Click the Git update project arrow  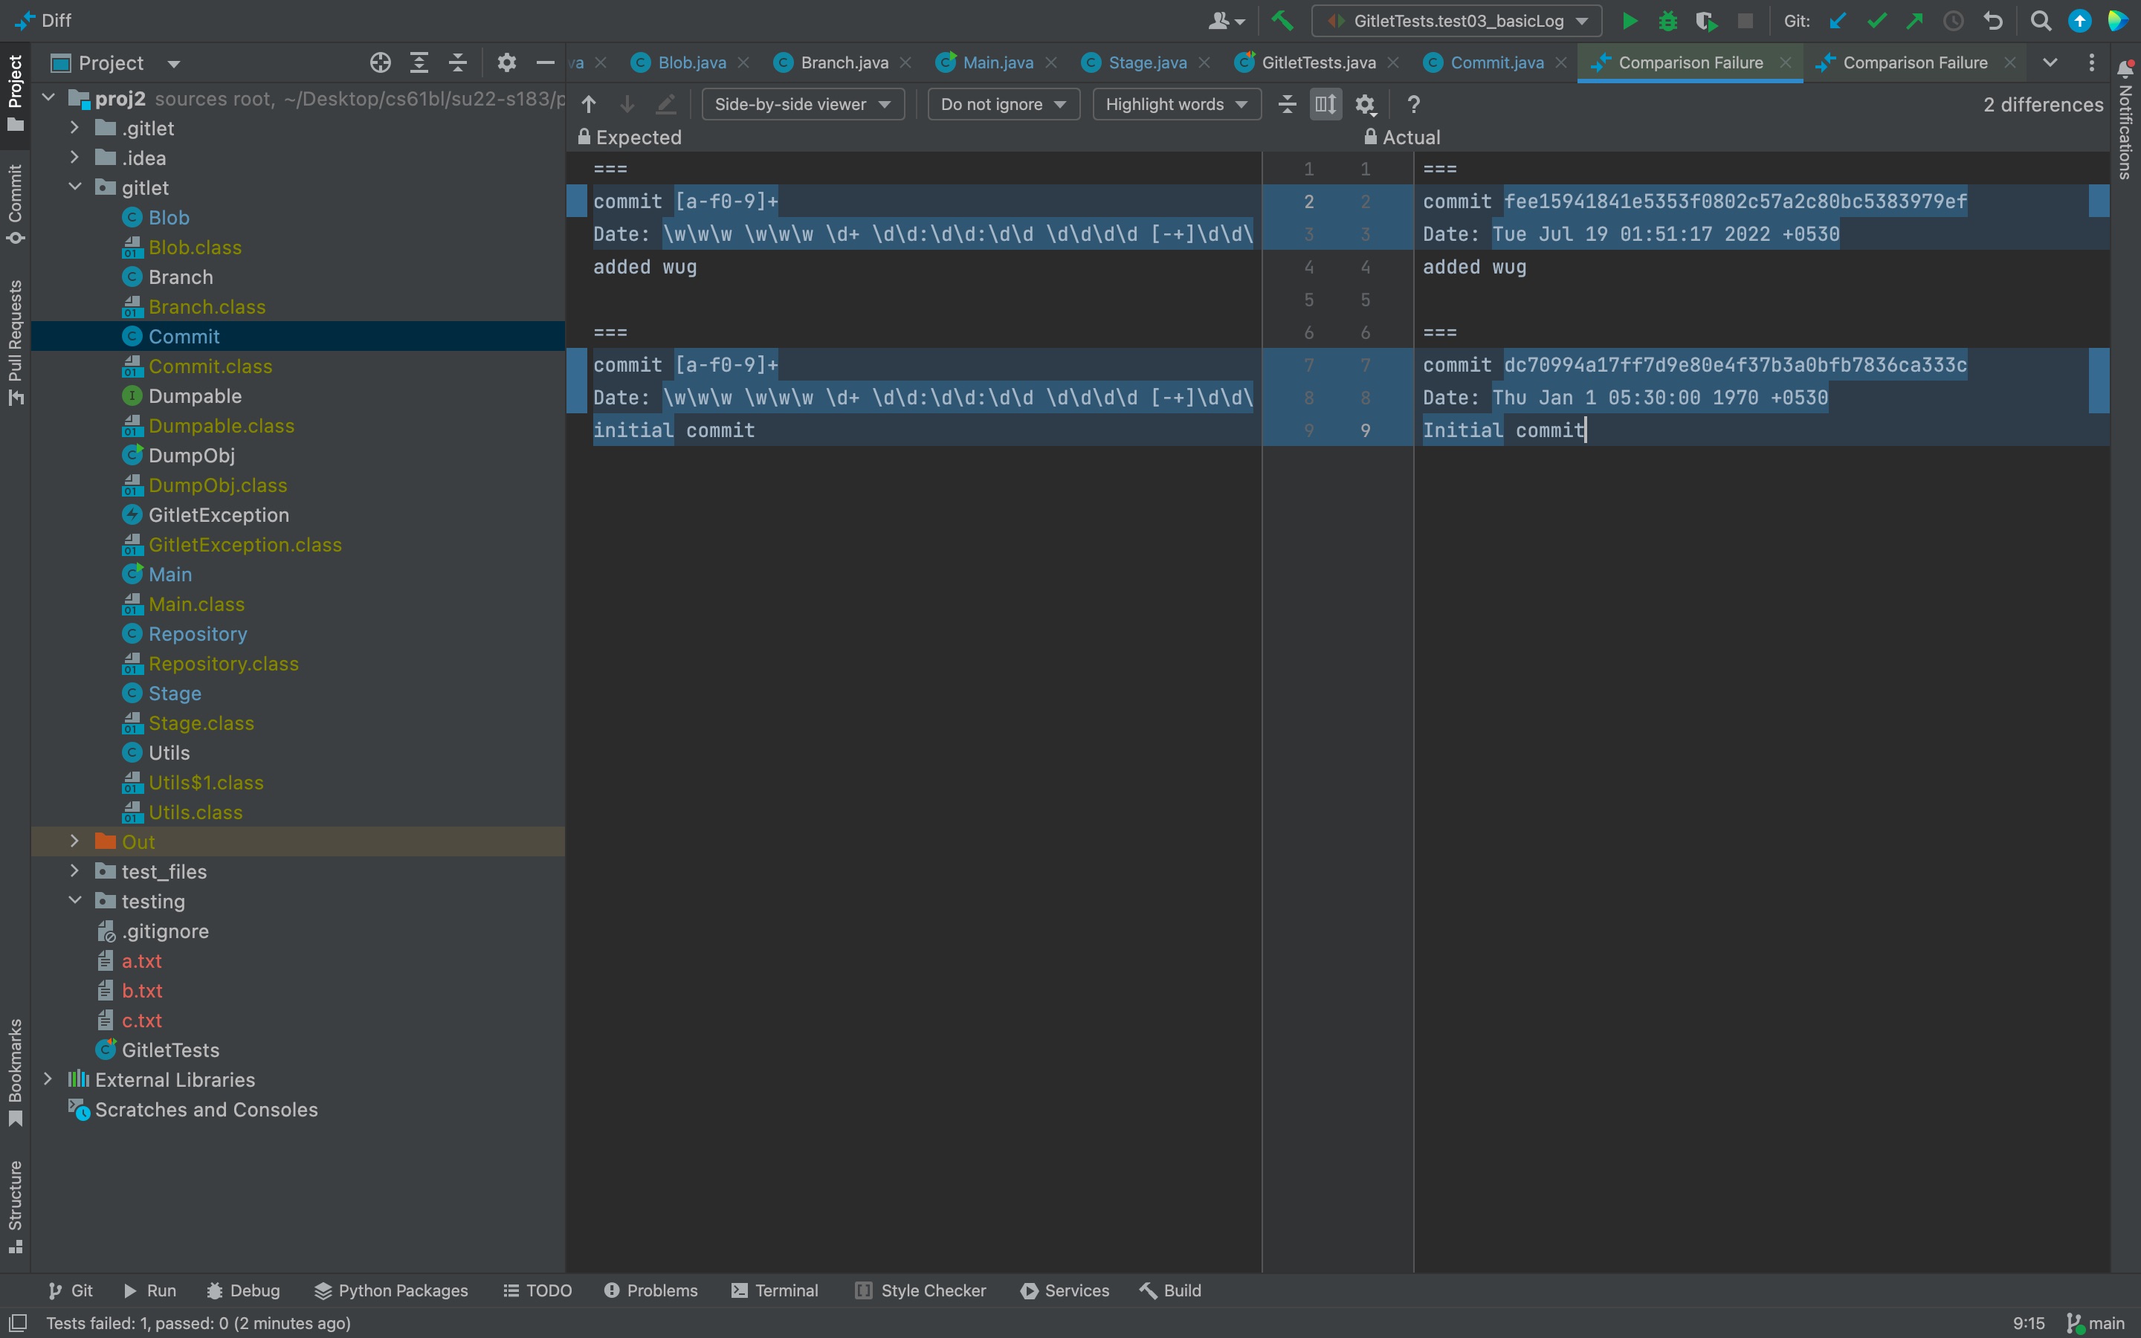click(1838, 22)
